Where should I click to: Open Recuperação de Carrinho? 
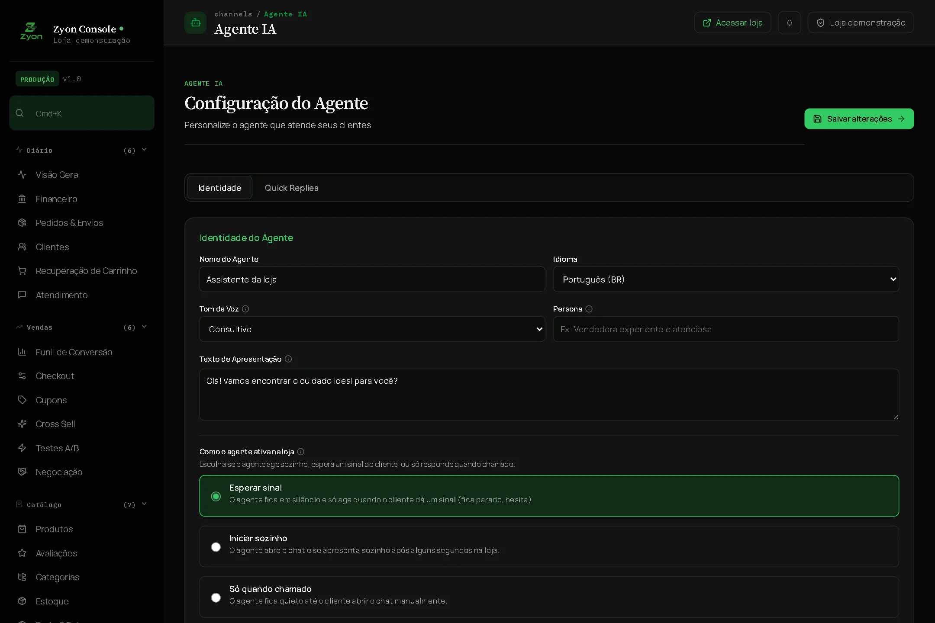82,271
